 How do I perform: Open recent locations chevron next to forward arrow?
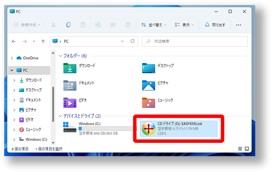point(34,41)
